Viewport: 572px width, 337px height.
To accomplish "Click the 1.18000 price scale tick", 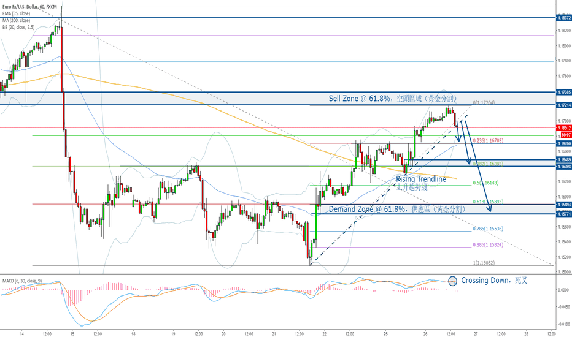I will coord(565,46).
